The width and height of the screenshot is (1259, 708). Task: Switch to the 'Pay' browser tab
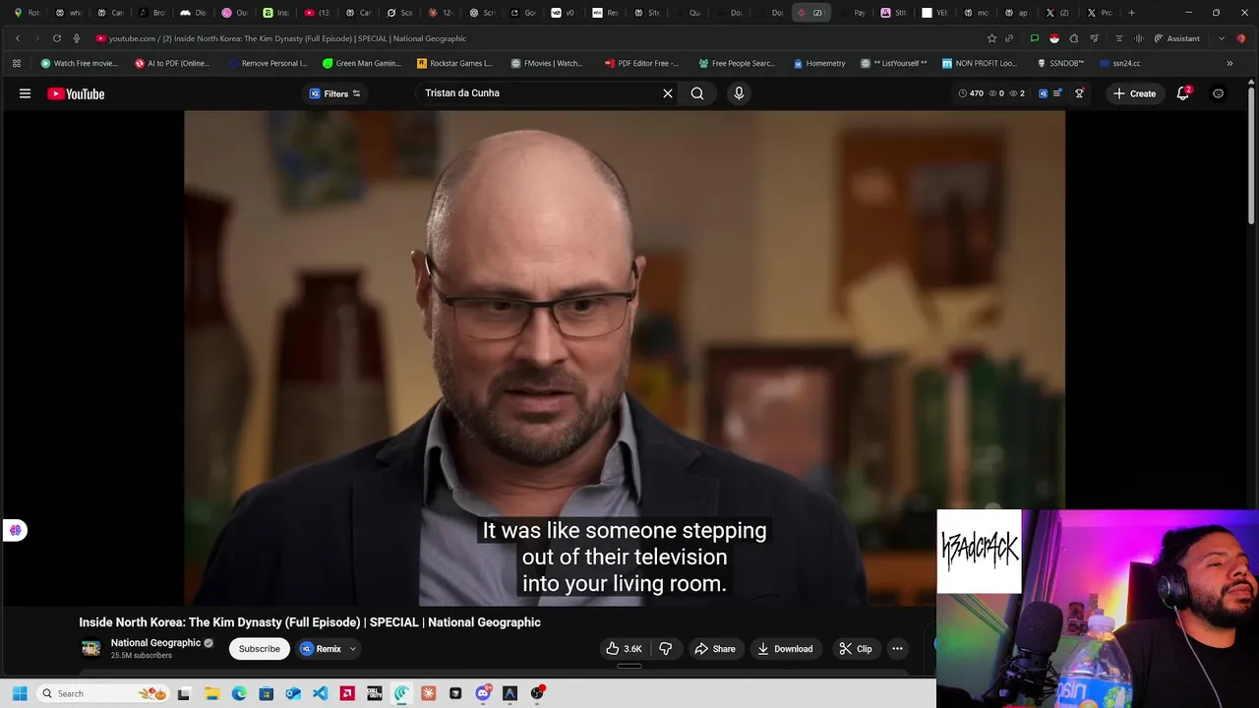(x=852, y=13)
